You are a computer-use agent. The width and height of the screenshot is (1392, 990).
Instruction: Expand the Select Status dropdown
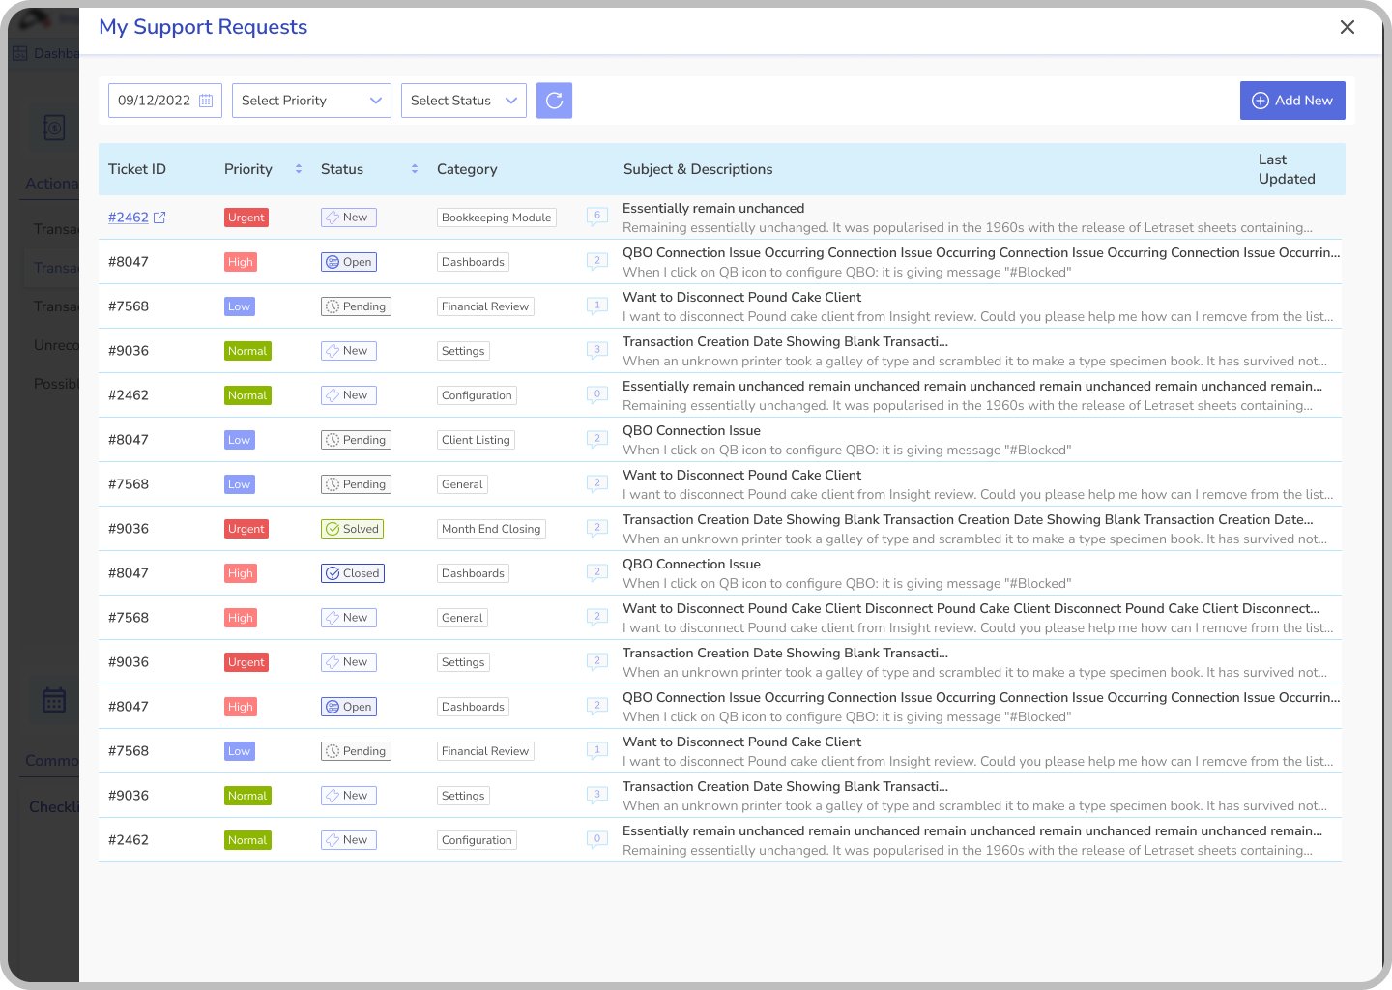[463, 101]
